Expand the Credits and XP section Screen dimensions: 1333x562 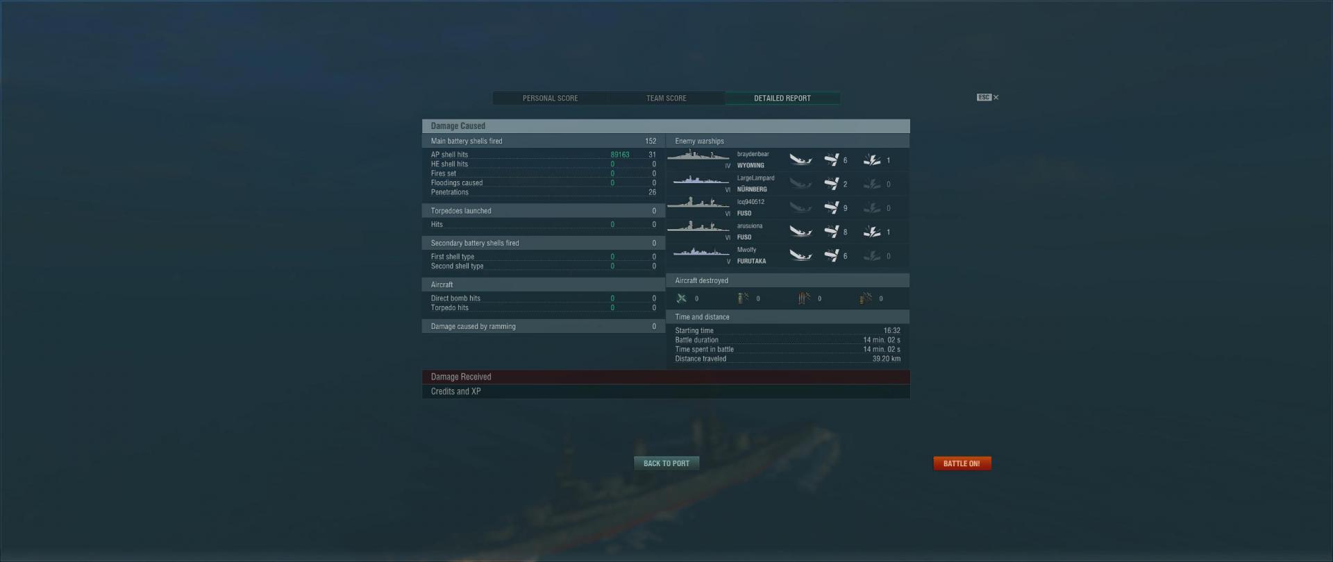point(666,391)
